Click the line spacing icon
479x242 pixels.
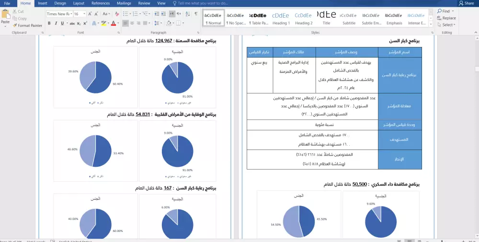(x=157, y=23)
